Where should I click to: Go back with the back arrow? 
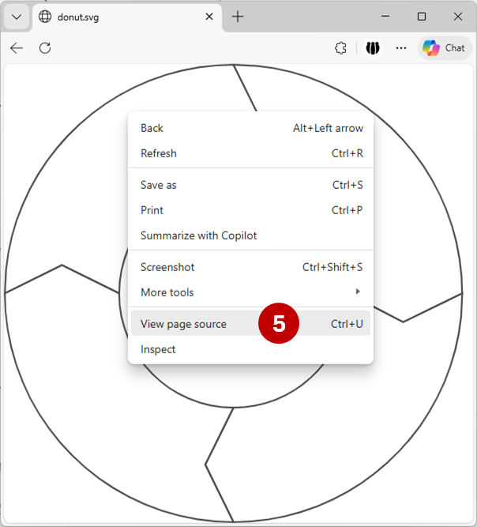(x=17, y=48)
